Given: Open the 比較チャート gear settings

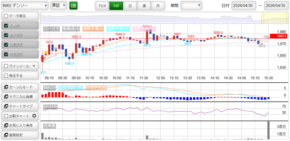Looking at the screenshot, I should (34, 116).
